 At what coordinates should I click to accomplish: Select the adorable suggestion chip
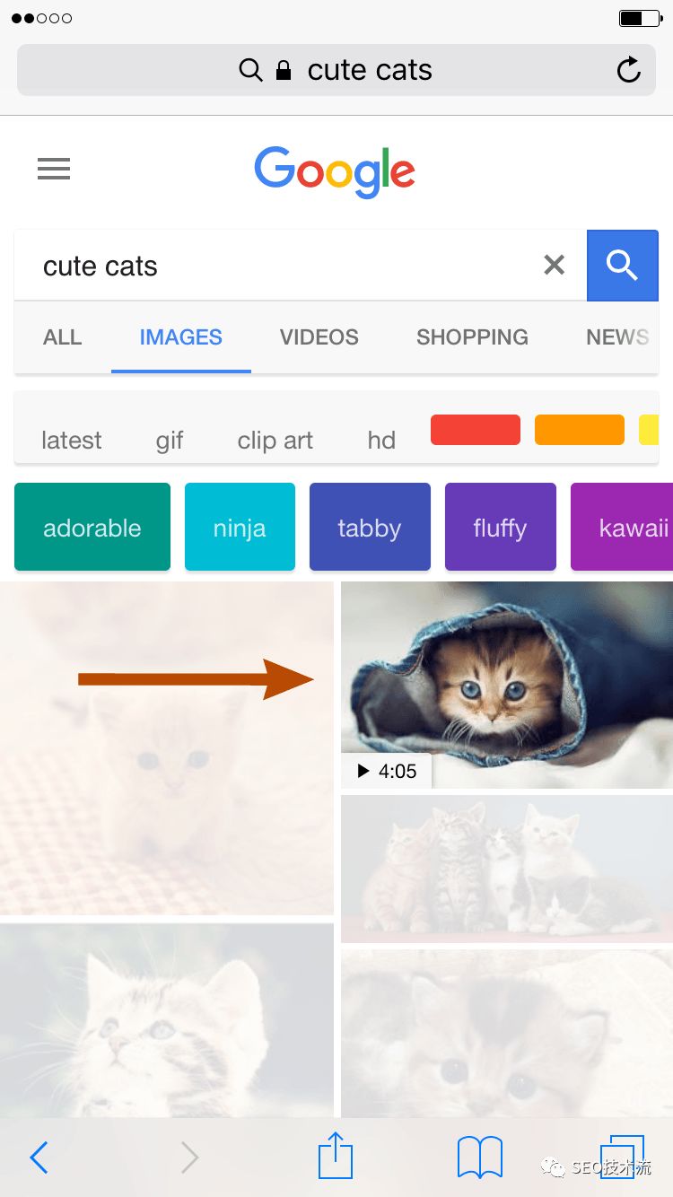pos(92,527)
